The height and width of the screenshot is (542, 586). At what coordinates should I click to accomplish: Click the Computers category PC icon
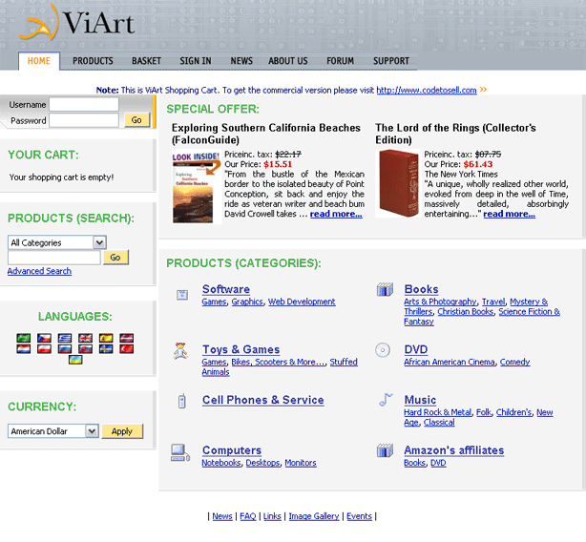pos(180,452)
